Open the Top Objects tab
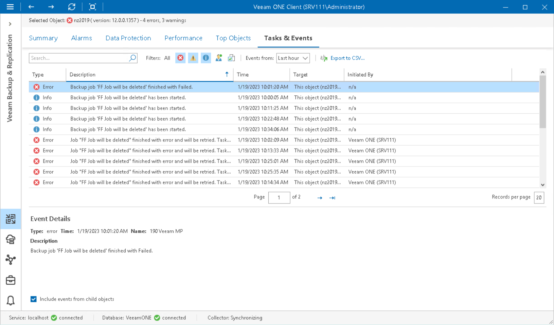The image size is (554, 325). pyautogui.click(x=233, y=38)
